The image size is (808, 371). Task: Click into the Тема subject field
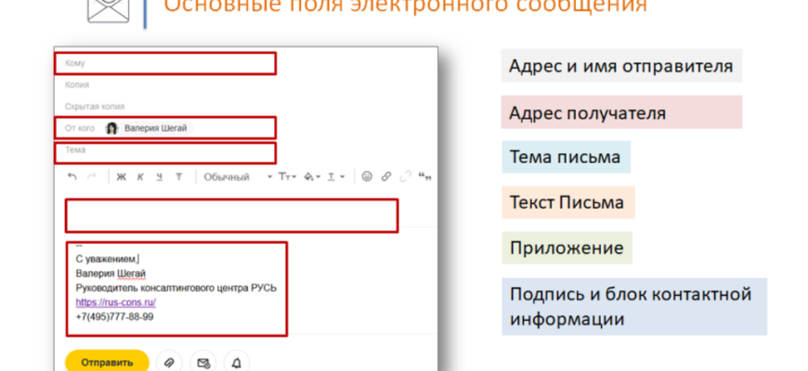tap(167, 150)
